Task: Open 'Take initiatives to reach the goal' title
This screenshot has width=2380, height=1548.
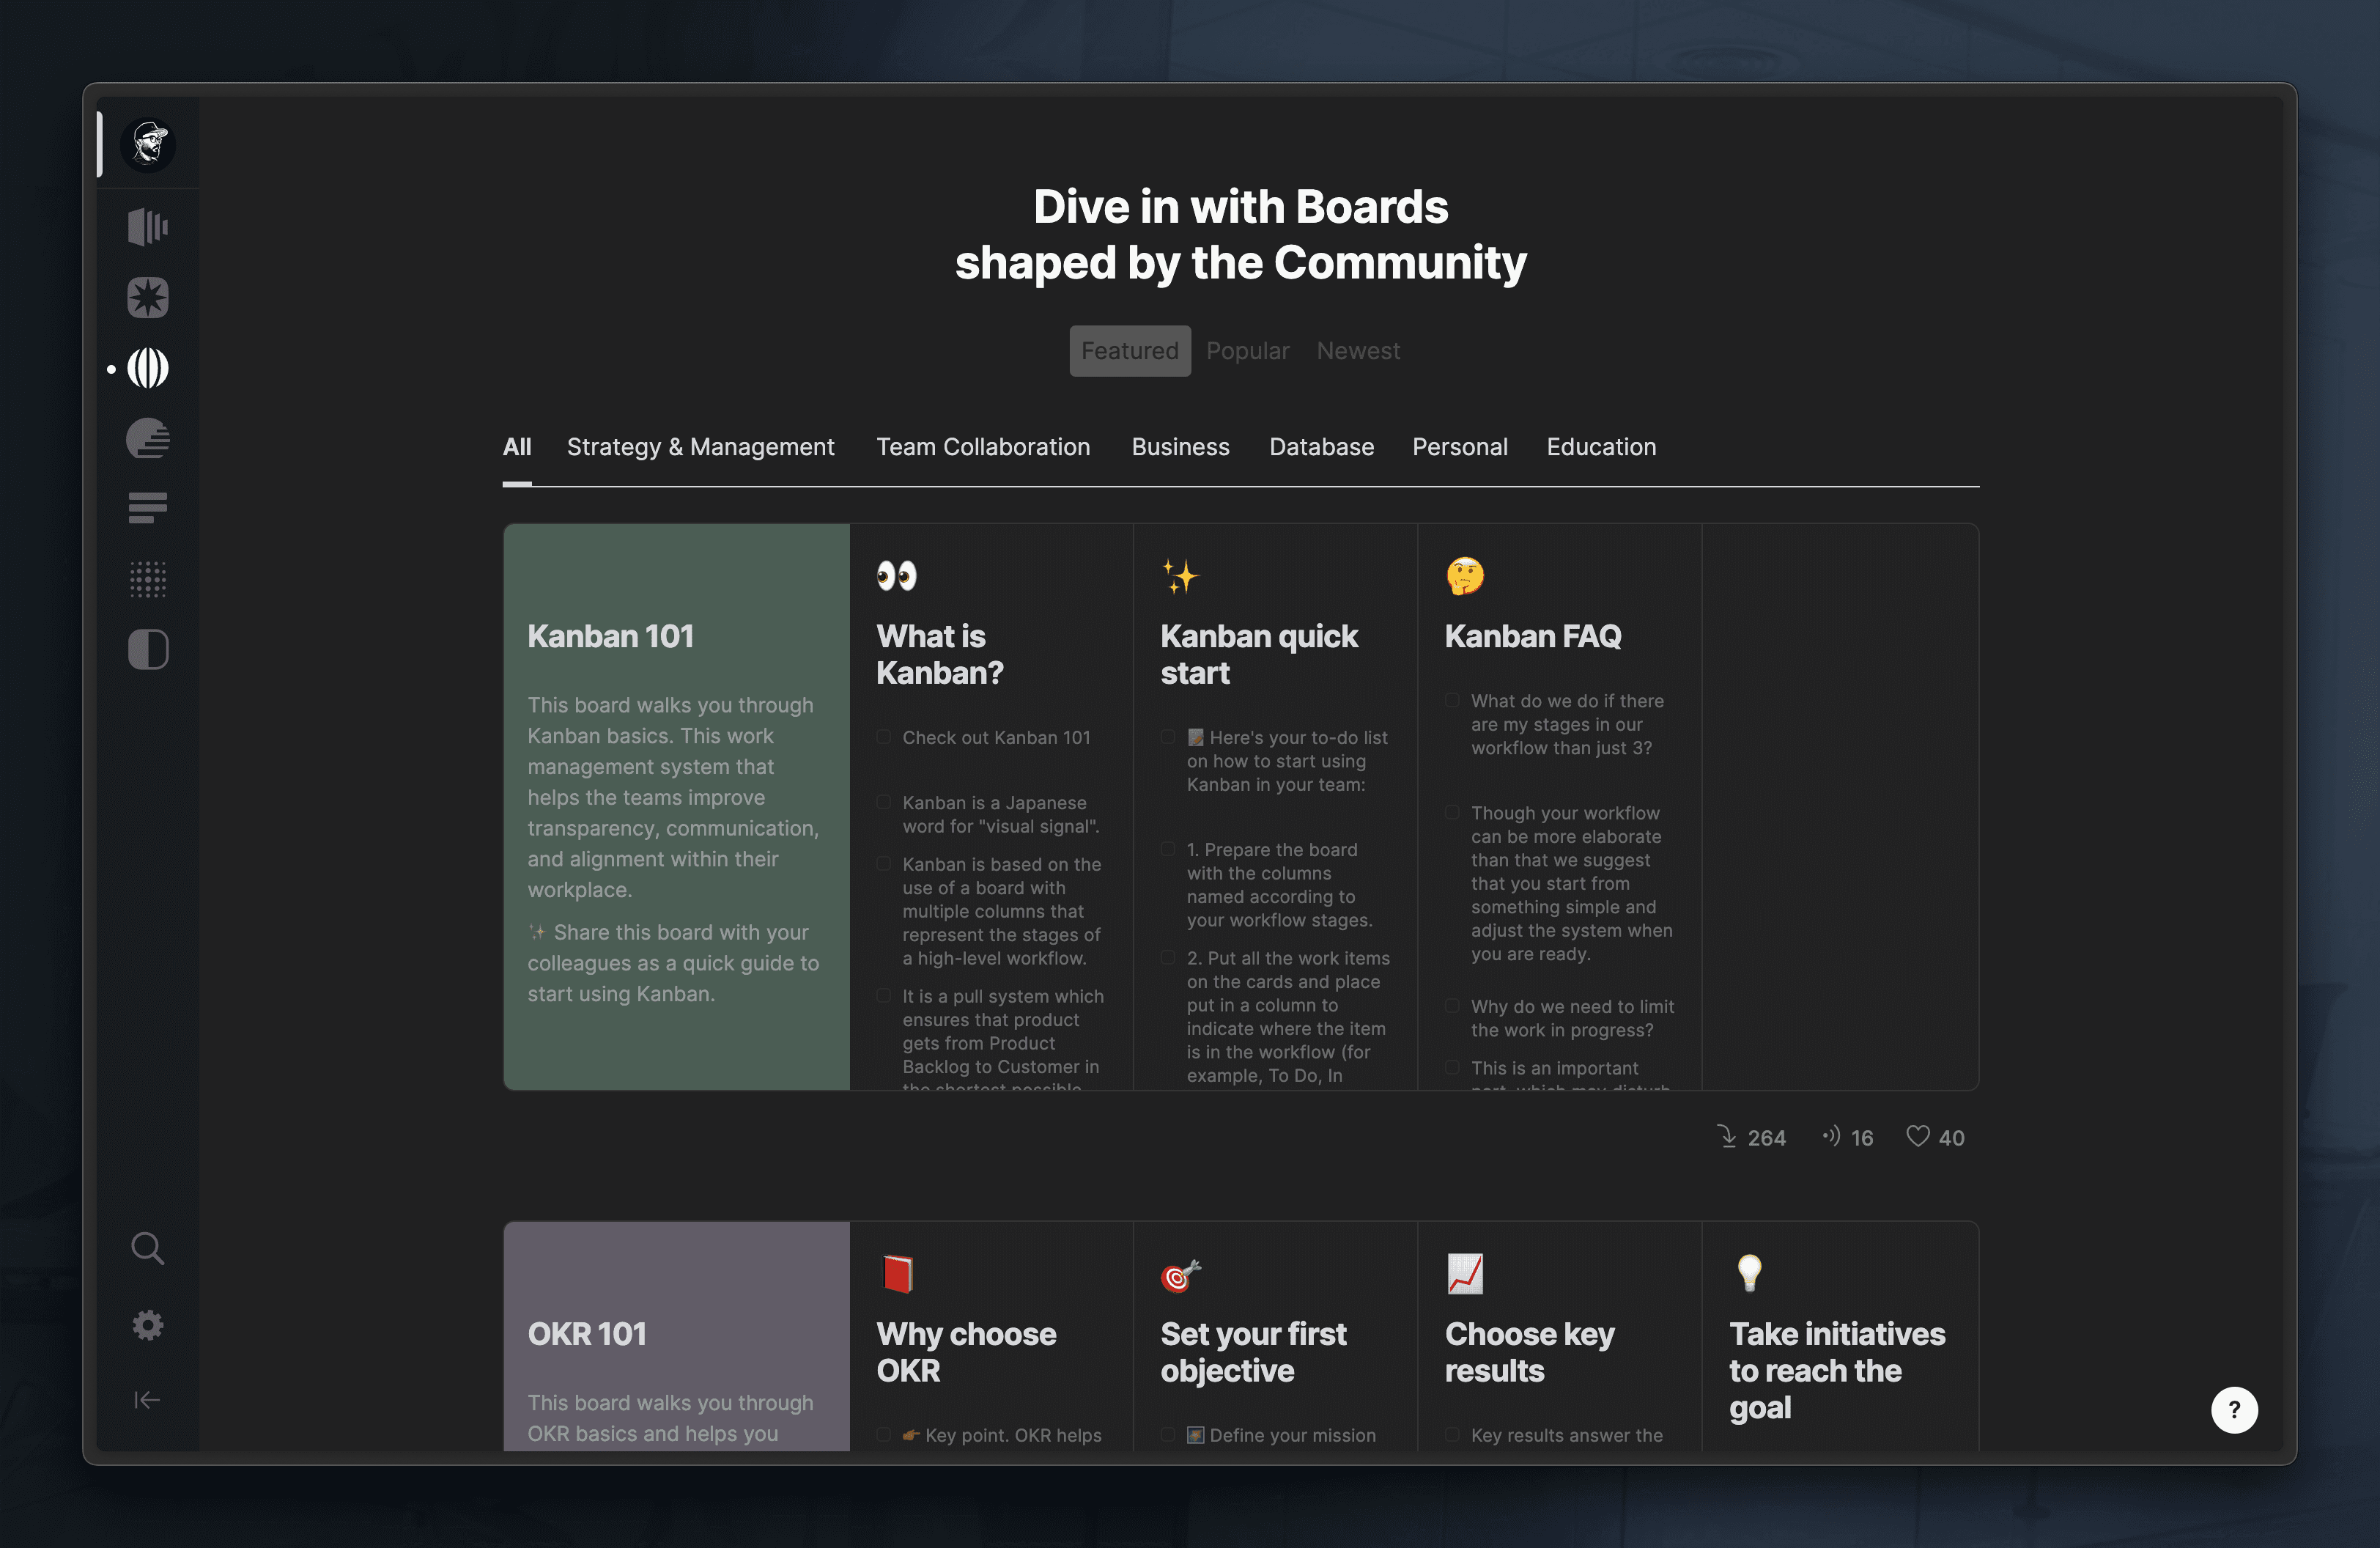Action: coord(1837,1371)
